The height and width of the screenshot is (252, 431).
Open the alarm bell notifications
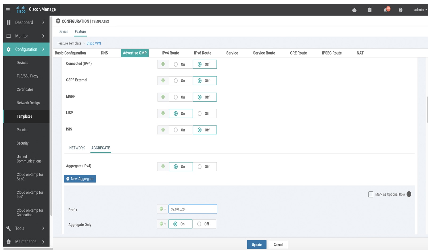[x=385, y=10]
